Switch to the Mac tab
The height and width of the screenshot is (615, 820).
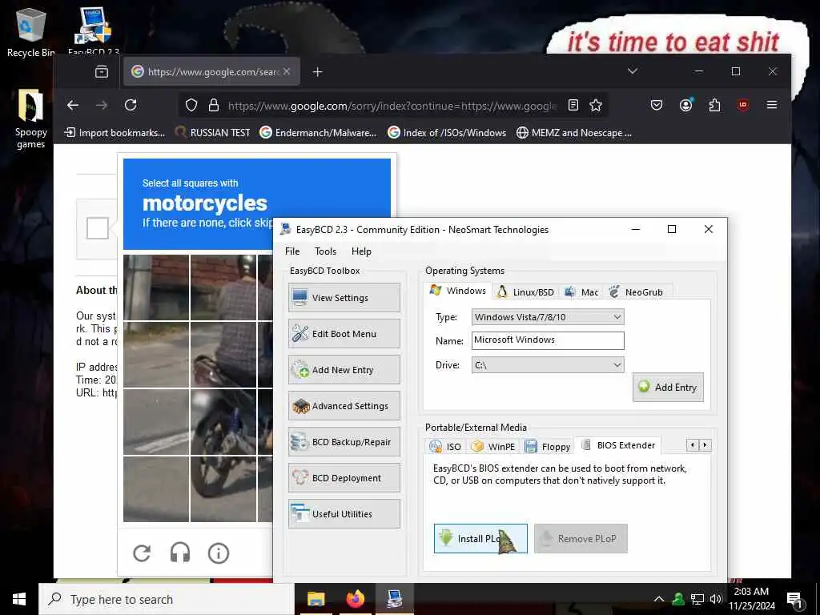[581, 291]
